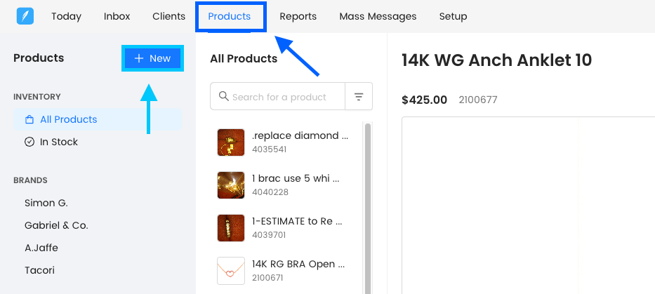Select the Tacori brand filter
Viewport: 655px width, 294px height.
click(39, 270)
